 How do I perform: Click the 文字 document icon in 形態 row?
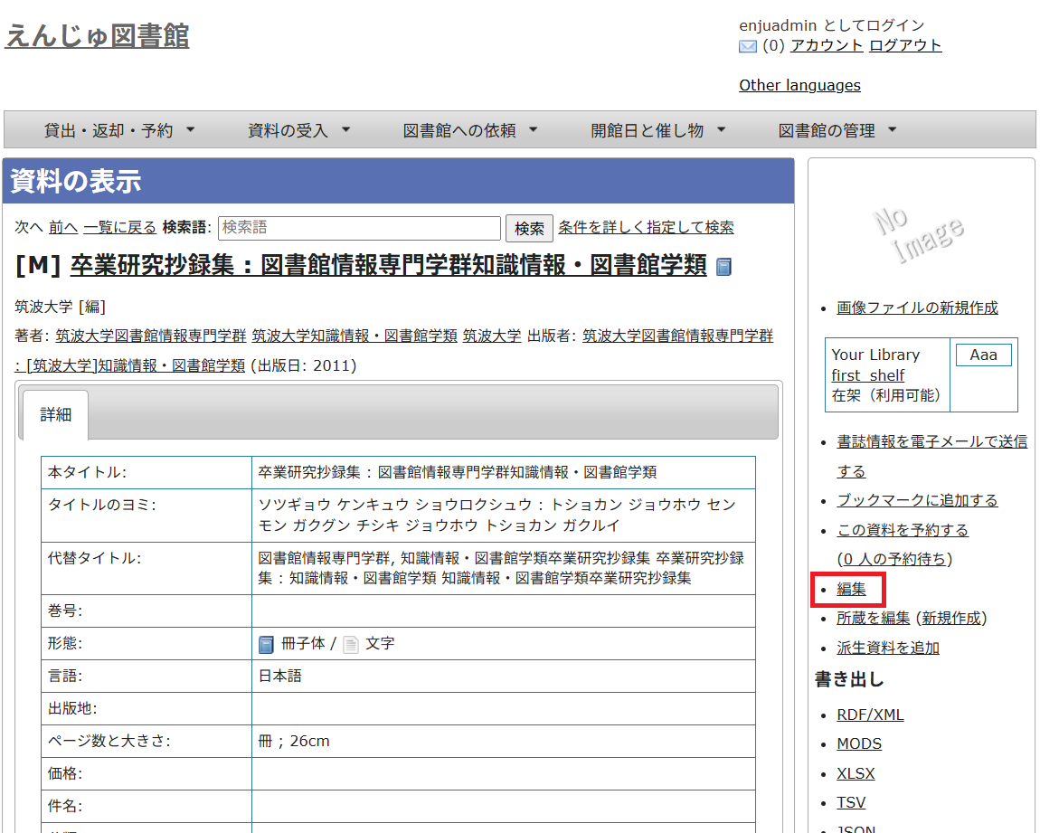(350, 644)
